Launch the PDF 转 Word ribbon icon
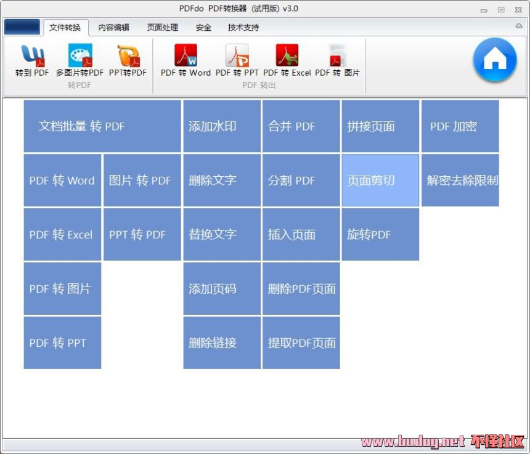 coord(185,60)
